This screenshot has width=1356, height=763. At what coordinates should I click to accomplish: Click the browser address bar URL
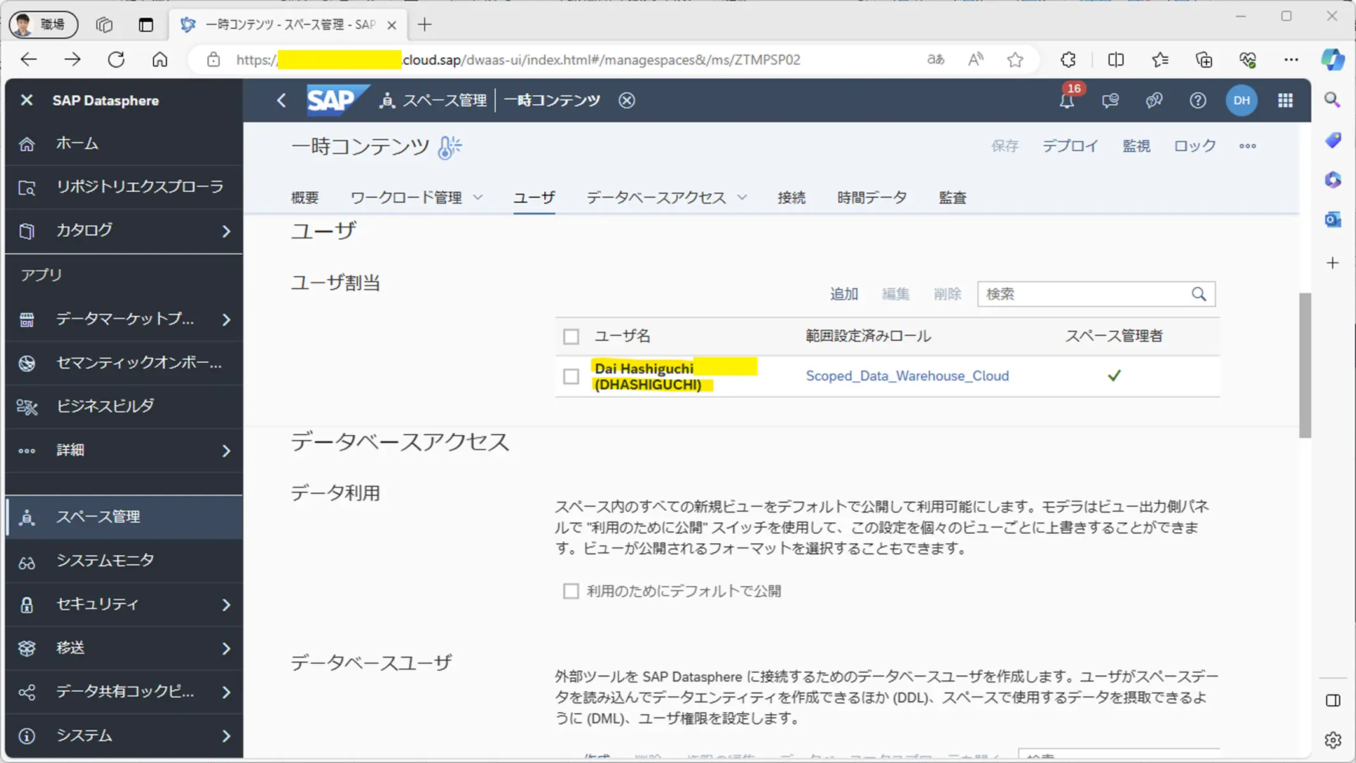[x=518, y=60]
